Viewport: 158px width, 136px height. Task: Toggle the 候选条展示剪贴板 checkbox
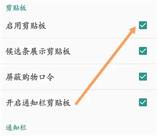coord(143,51)
